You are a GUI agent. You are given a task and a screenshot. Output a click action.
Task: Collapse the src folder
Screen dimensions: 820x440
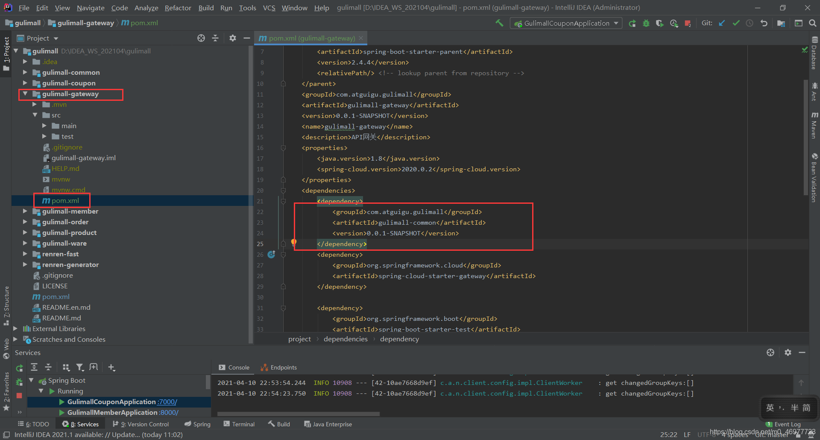pos(35,115)
